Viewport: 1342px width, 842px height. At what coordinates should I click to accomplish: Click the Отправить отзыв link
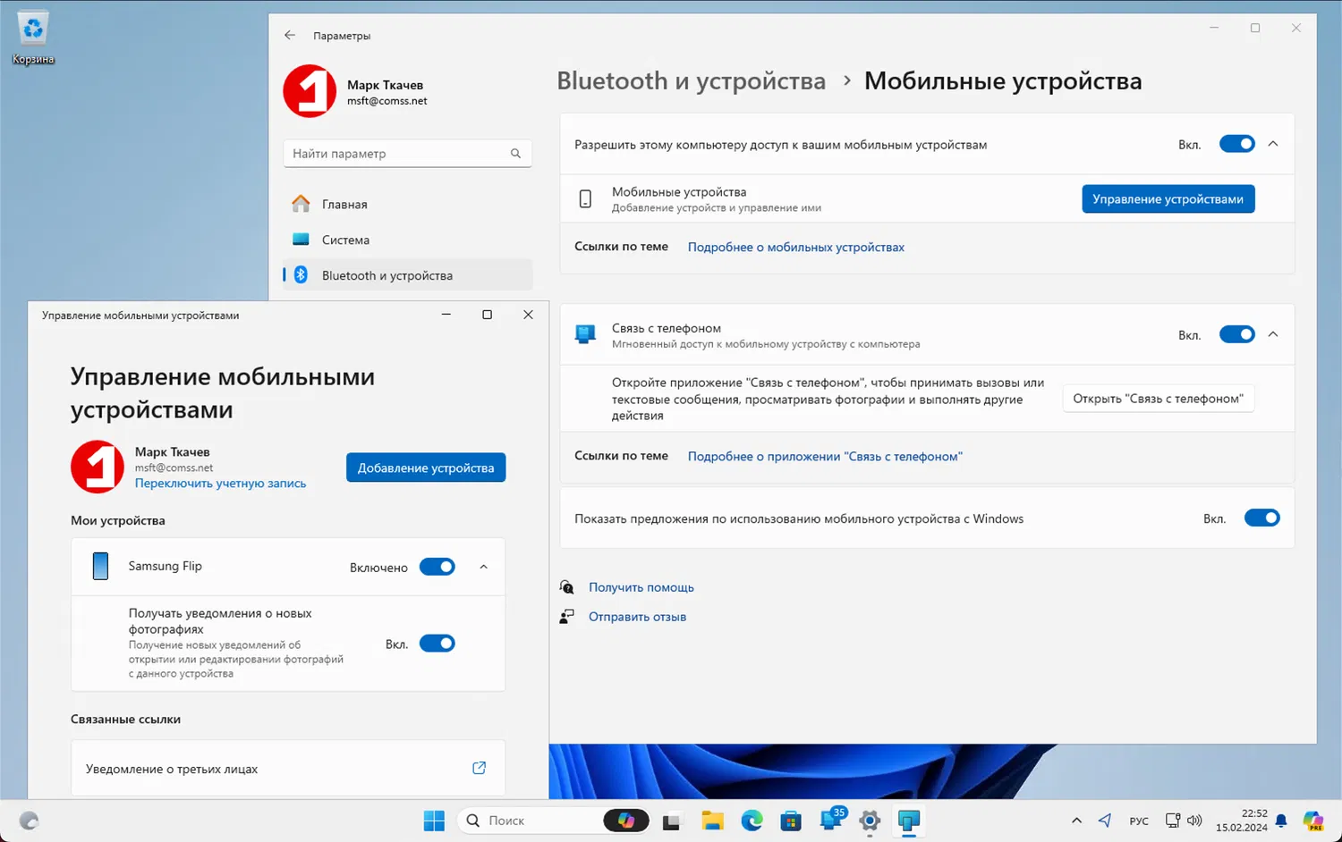637,617
